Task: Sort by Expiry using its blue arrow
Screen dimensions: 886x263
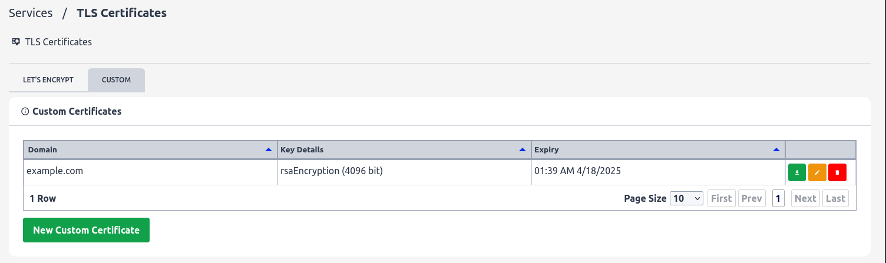Action: tap(776, 150)
